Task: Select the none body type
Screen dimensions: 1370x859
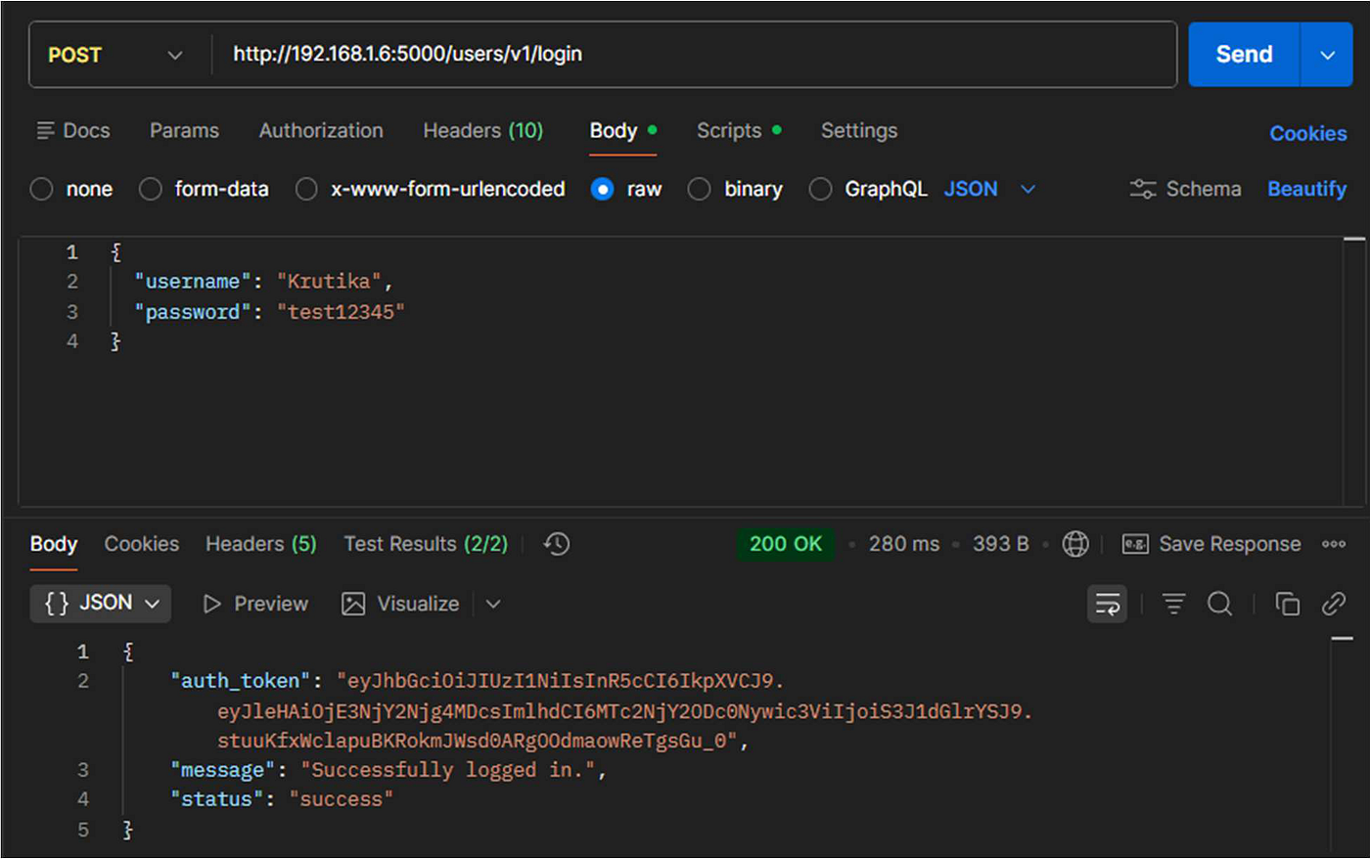Action: point(71,189)
